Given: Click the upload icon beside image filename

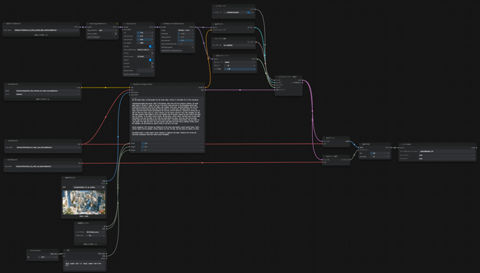Looking at the screenshot, I should (103, 188).
